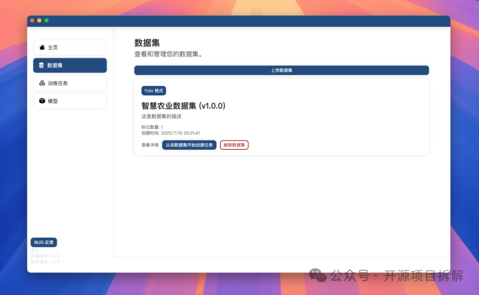
Task: Open the 查看详情 link on the dataset card
Action: point(150,145)
